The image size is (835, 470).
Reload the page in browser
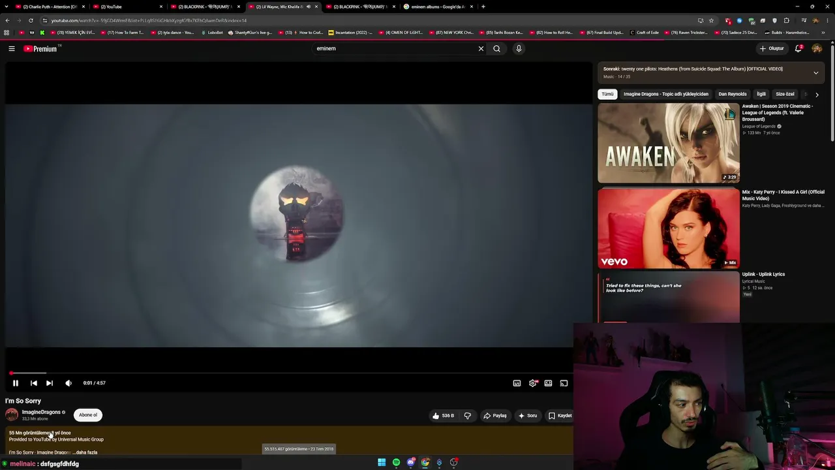[31, 20]
